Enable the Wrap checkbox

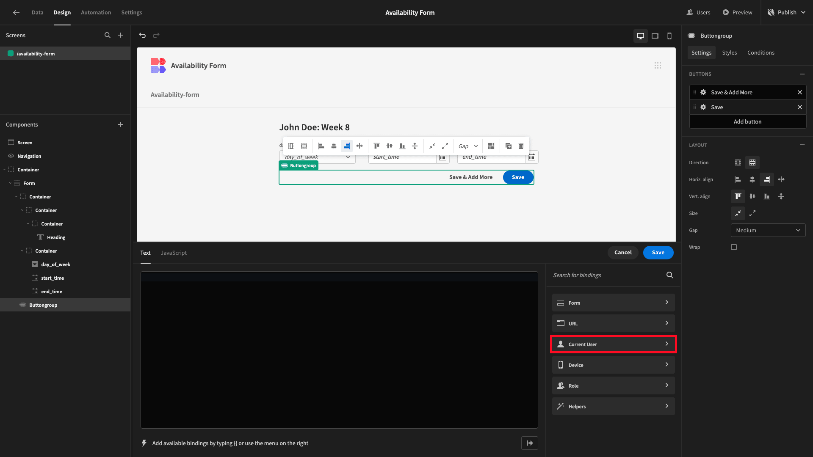[x=734, y=247]
